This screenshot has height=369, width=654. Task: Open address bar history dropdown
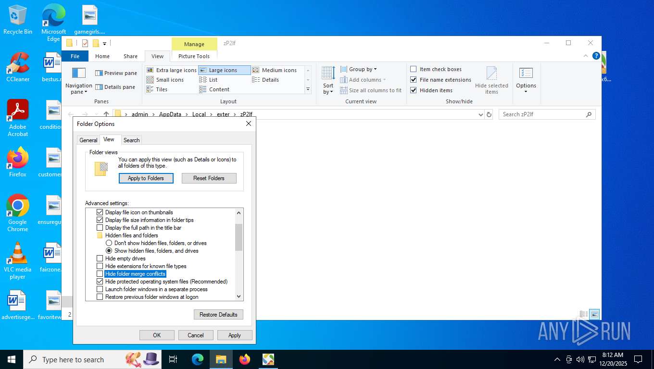(x=480, y=114)
